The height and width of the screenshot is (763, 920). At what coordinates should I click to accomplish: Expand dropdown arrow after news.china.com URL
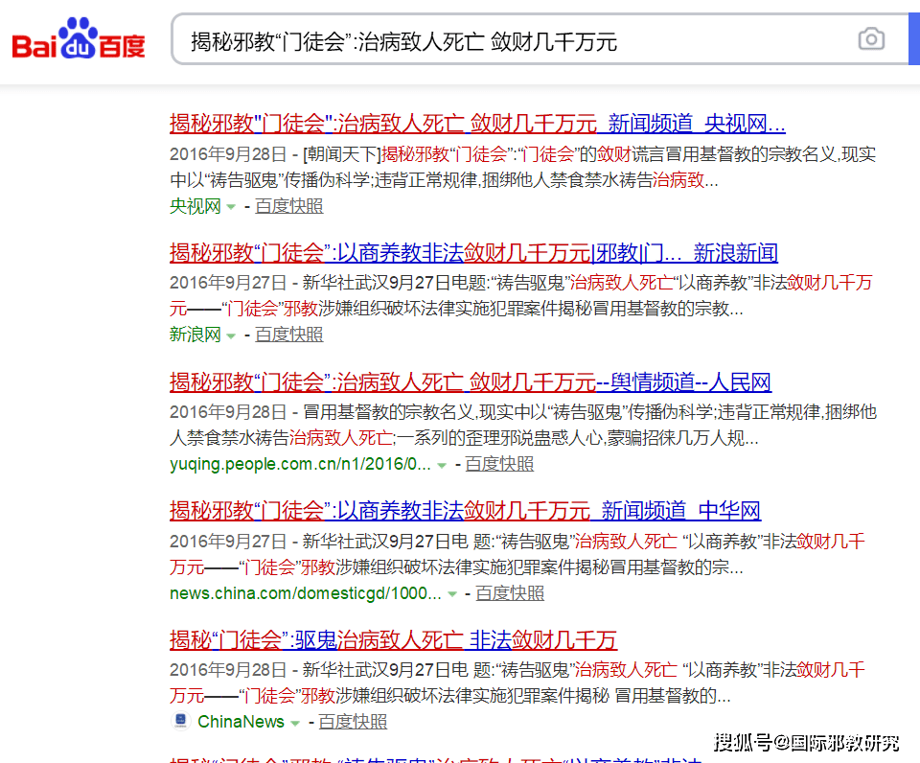click(x=452, y=594)
